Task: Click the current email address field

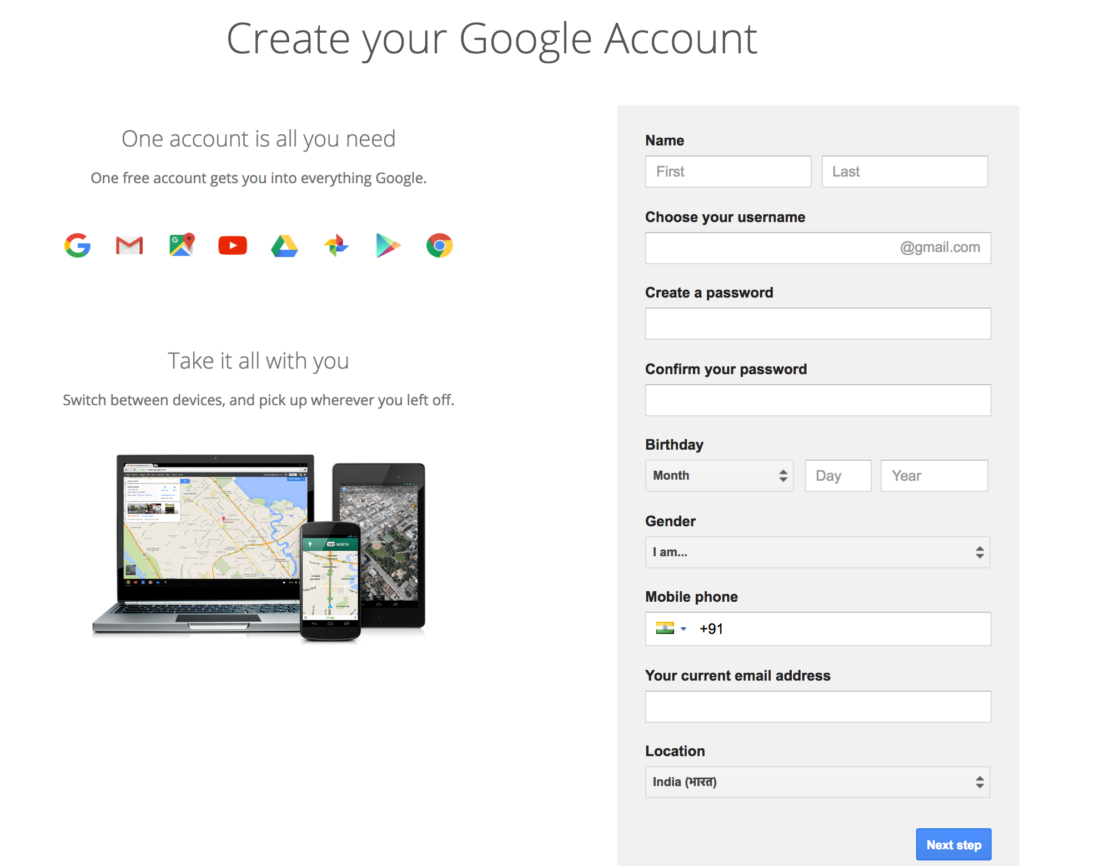Action: (x=818, y=707)
